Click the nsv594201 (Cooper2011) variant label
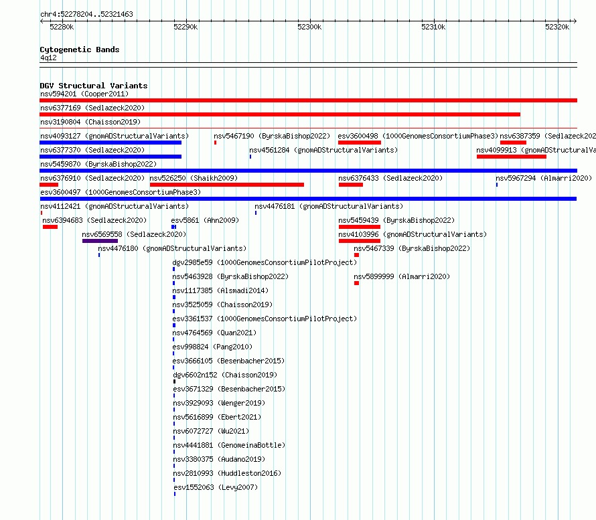 (84, 94)
